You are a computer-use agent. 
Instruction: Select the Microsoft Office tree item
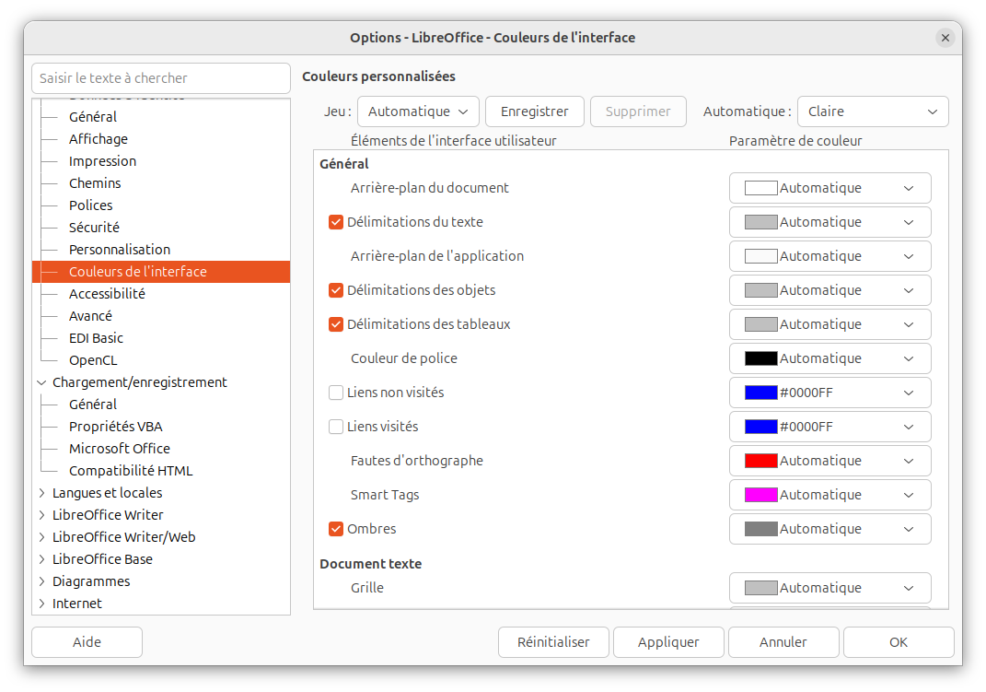120,449
